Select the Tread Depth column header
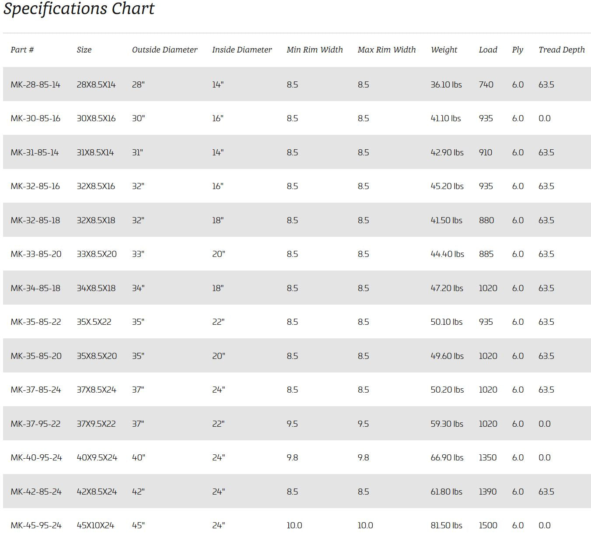591x541 pixels. pyautogui.click(x=561, y=50)
